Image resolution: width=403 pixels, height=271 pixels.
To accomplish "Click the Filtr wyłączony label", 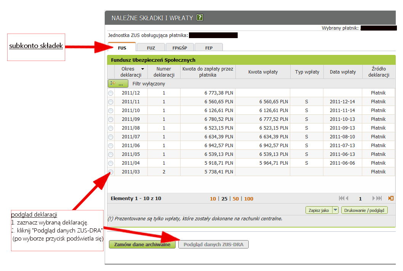I will point(149,83).
